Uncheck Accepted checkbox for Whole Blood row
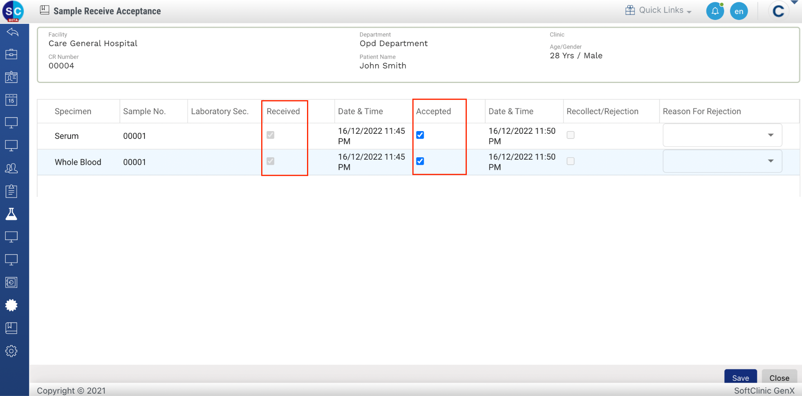The width and height of the screenshot is (802, 396). [x=420, y=161]
